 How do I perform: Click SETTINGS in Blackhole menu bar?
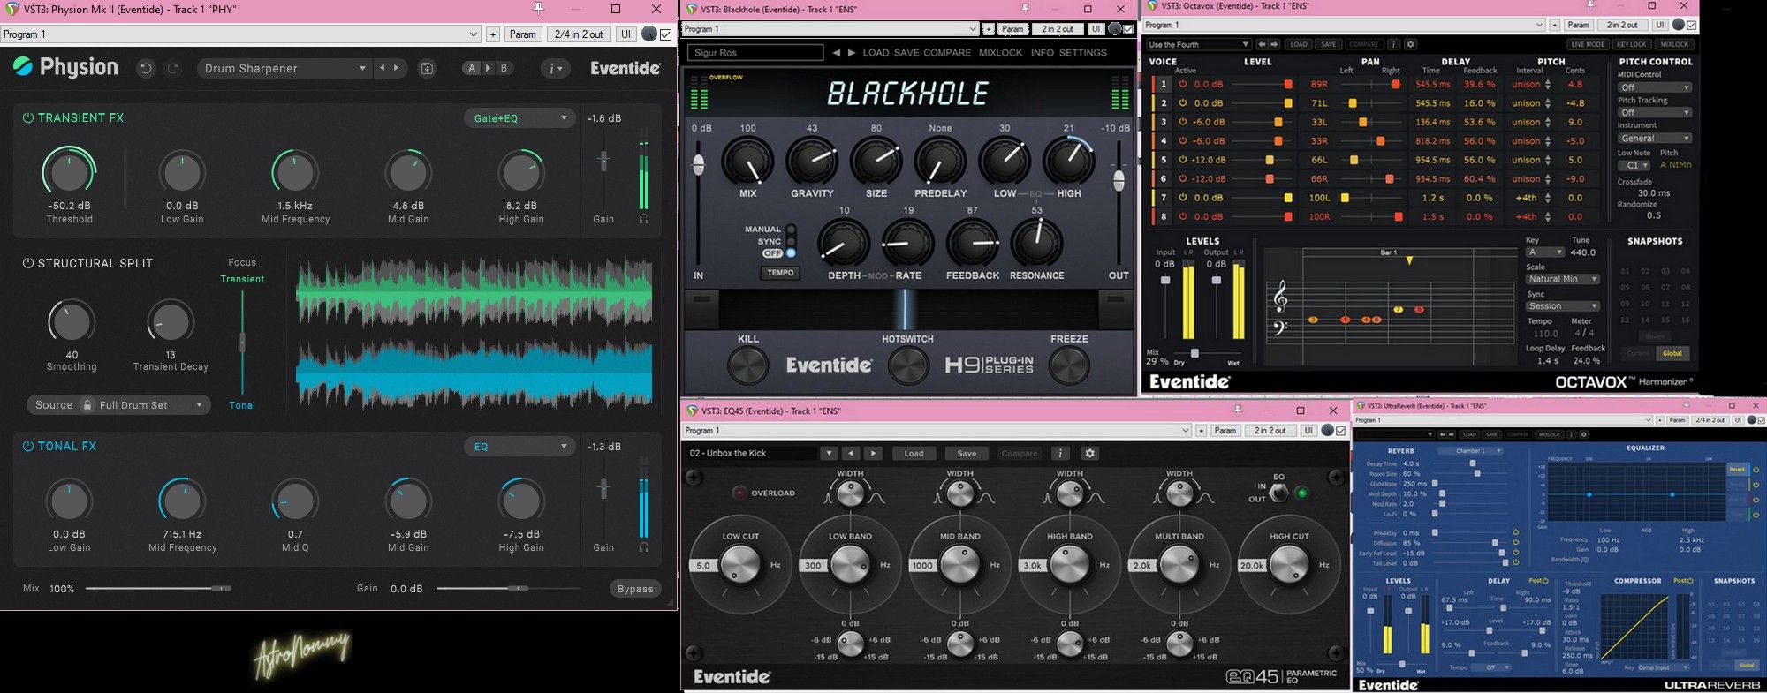[1082, 53]
